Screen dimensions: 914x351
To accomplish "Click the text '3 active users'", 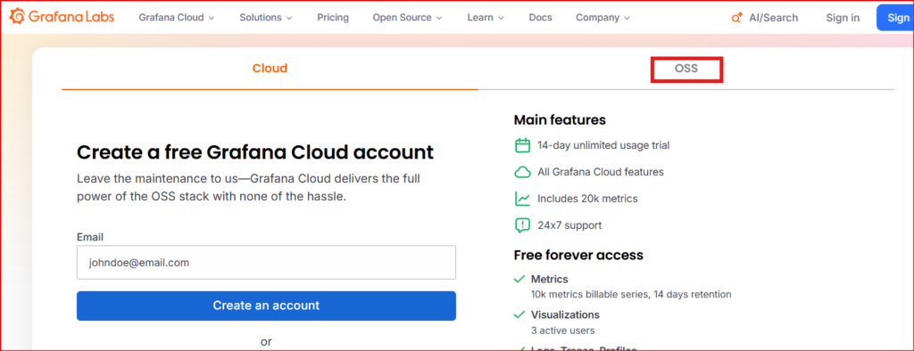I will [x=563, y=331].
